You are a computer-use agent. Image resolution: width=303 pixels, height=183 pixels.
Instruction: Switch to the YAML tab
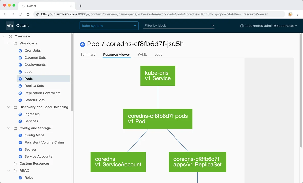pyautogui.click(x=142, y=55)
